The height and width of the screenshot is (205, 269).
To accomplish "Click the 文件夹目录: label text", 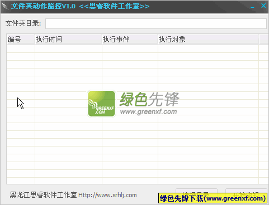I will [23, 23].
